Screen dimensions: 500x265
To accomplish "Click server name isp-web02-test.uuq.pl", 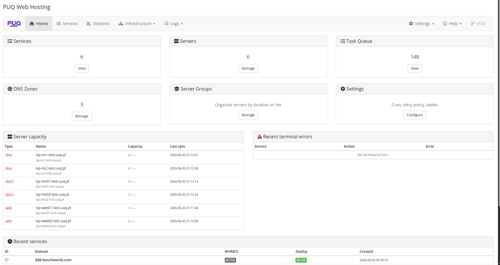I will pyautogui.click(x=53, y=221).
